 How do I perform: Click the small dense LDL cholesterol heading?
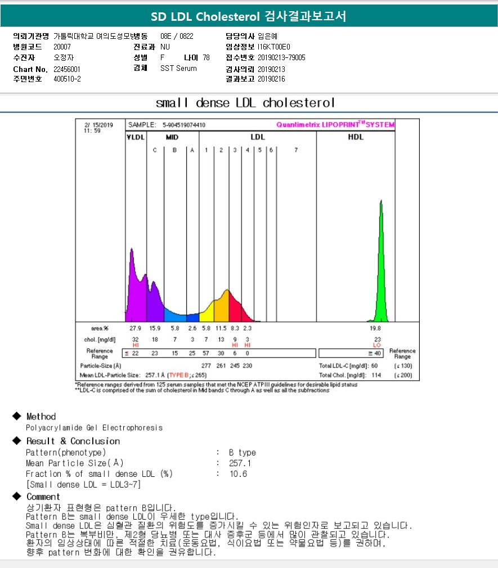[x=245, y=103]
